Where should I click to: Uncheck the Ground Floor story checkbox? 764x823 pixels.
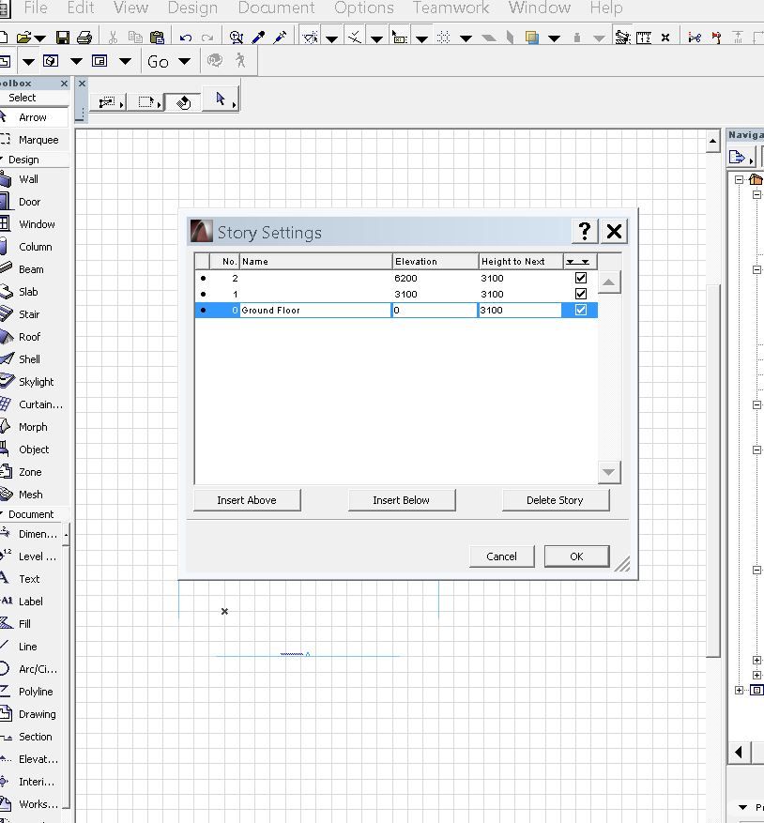580,310
